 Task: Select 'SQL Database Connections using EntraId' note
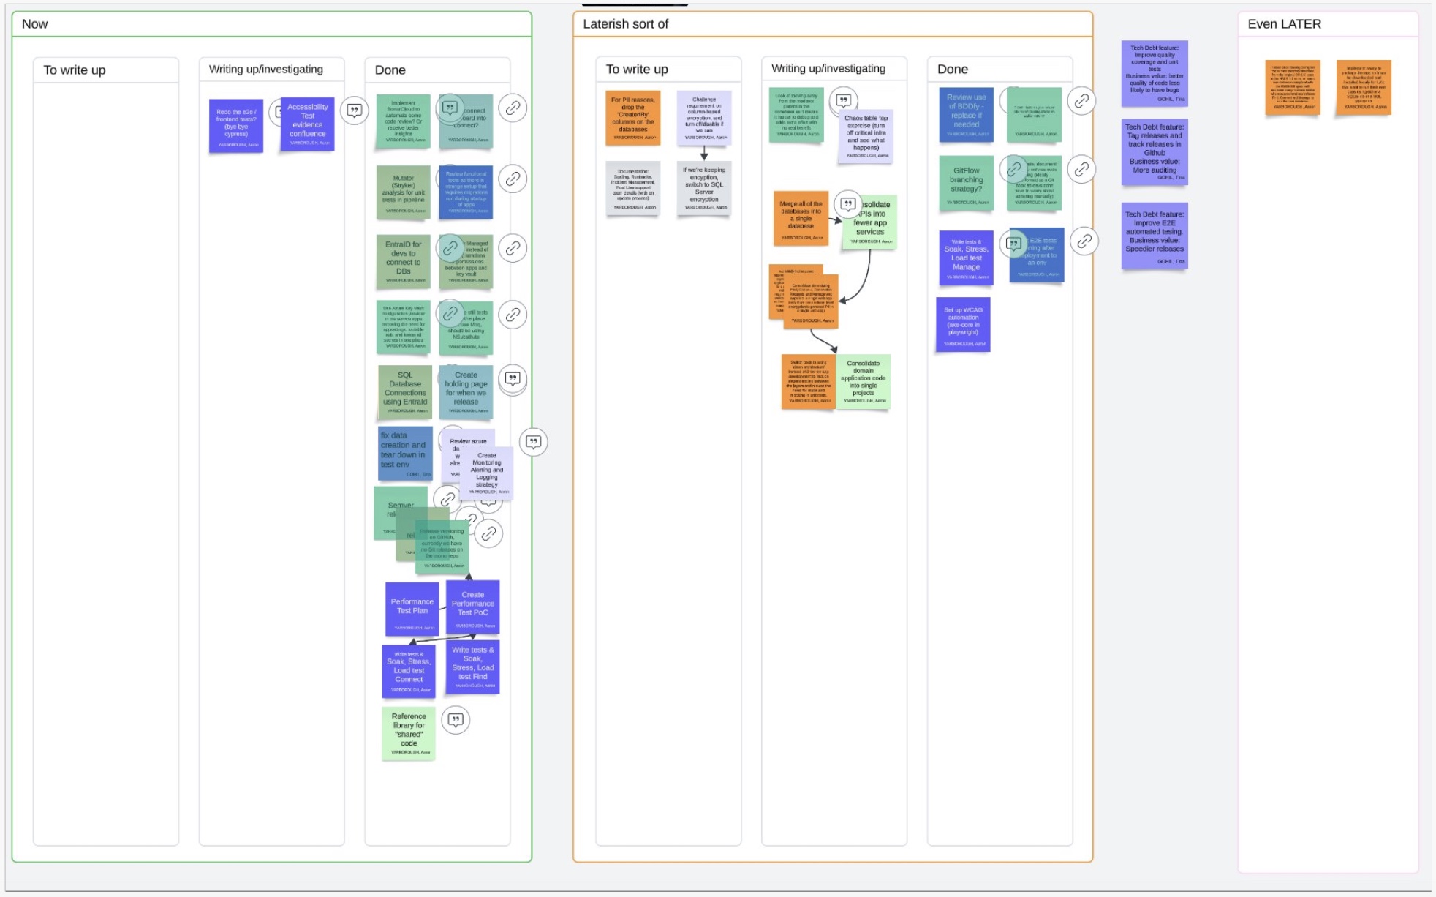point(405,391)
